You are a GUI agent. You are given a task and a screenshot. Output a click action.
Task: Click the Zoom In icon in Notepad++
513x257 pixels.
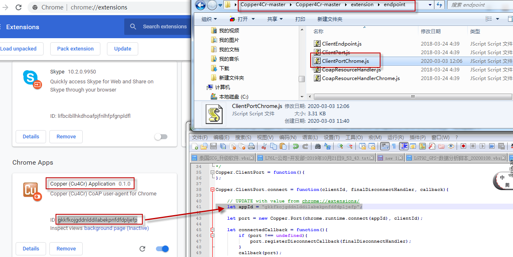[340, 146]
